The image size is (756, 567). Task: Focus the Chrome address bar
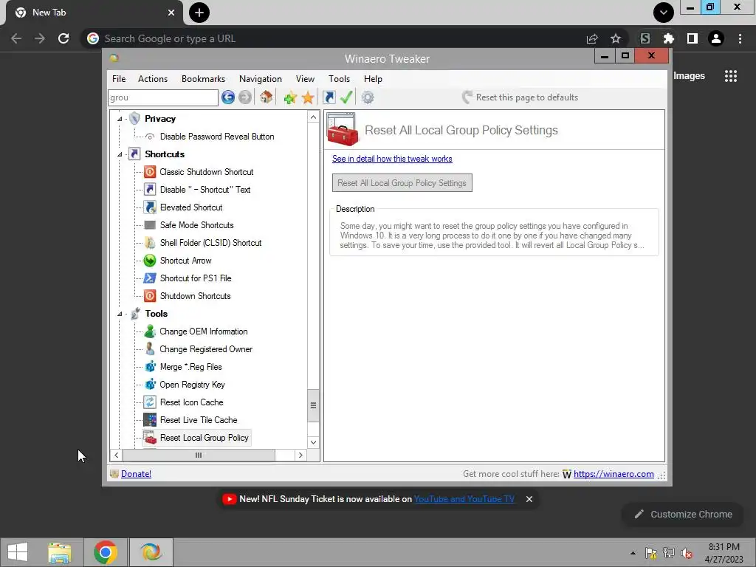click(333, 38)
